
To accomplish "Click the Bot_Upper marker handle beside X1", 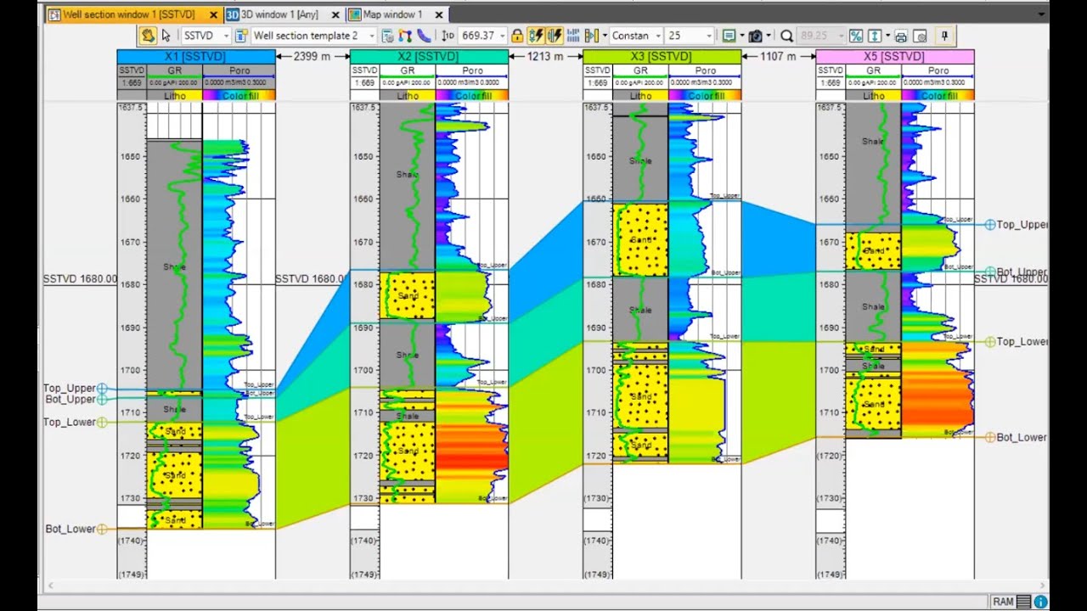I will [x=102, y=399].
